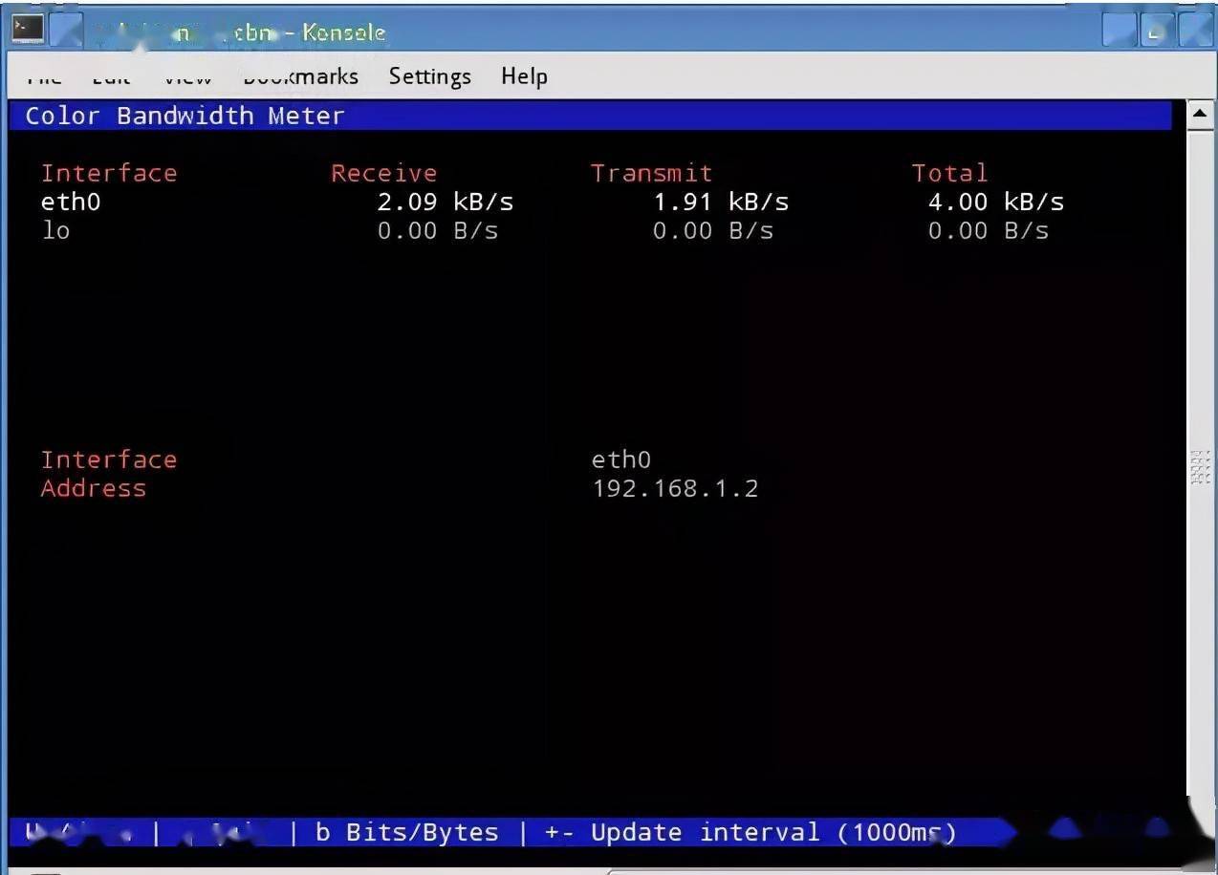Viewport: 1218px width, 875px height.
Task: Click the Total column header
Action: pyautogui.click(x=948, y=173)
